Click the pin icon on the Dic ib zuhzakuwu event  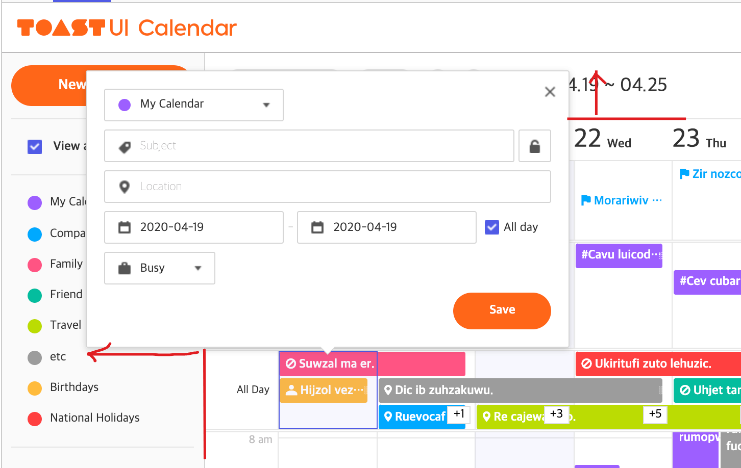[x=388, y=390]
